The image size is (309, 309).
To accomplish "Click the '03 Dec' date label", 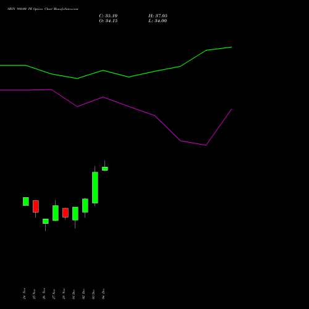I will [x=93, y=294].
